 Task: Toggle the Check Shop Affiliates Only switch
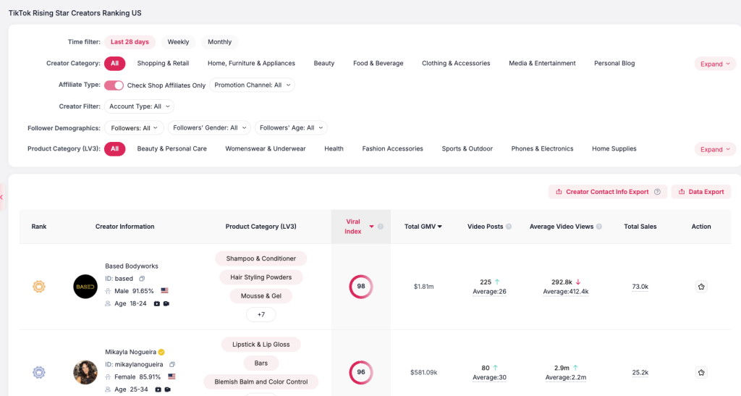[x=114, y=85]
